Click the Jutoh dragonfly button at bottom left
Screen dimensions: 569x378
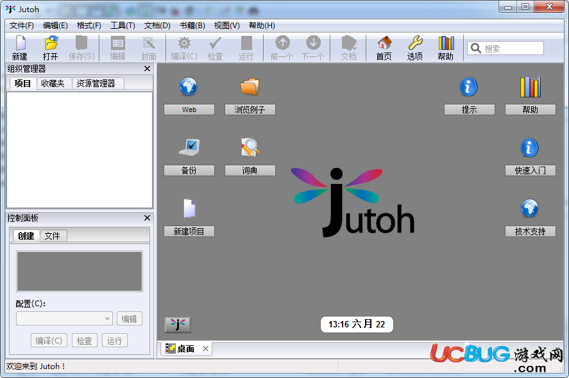coord(178,324)
